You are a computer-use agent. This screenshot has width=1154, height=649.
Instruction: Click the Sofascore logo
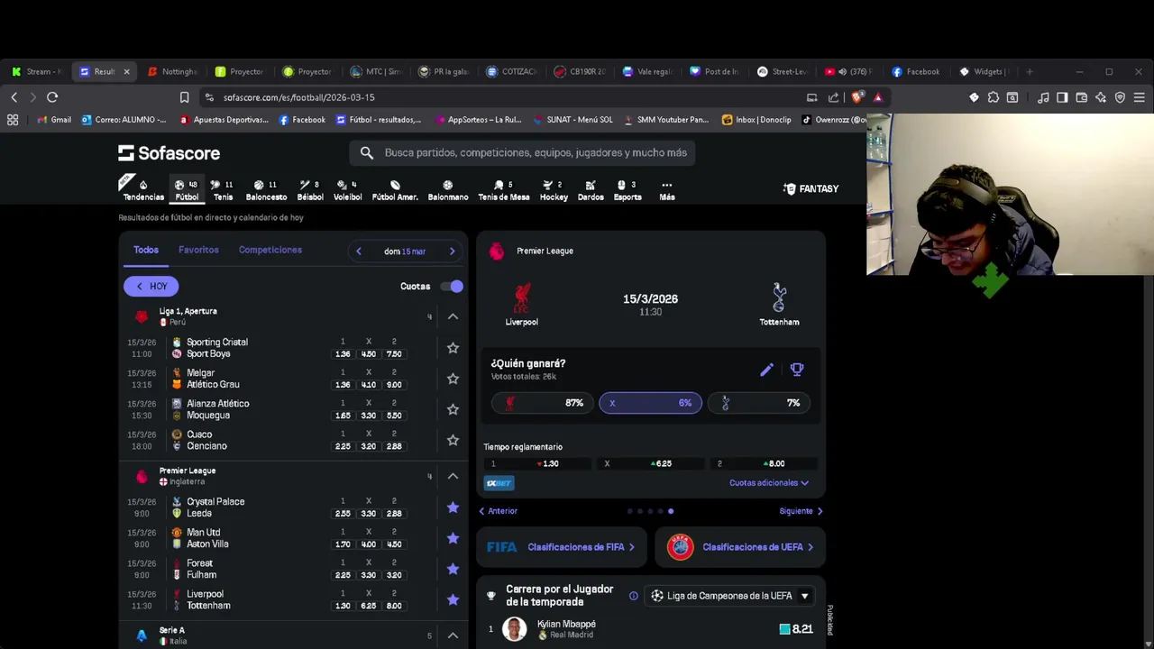point(169,153)
